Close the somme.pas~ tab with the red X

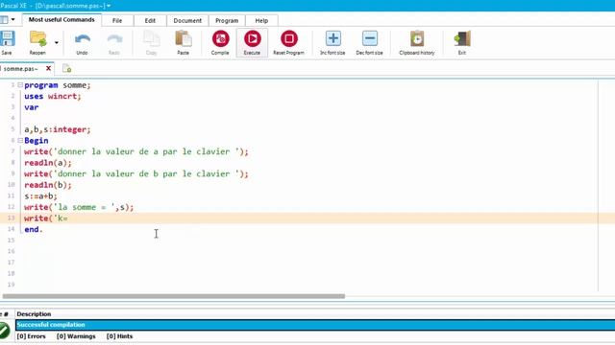coord(49,68)
